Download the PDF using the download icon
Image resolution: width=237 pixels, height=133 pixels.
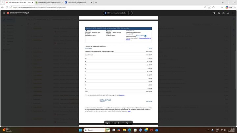click(x=228, y=13)
